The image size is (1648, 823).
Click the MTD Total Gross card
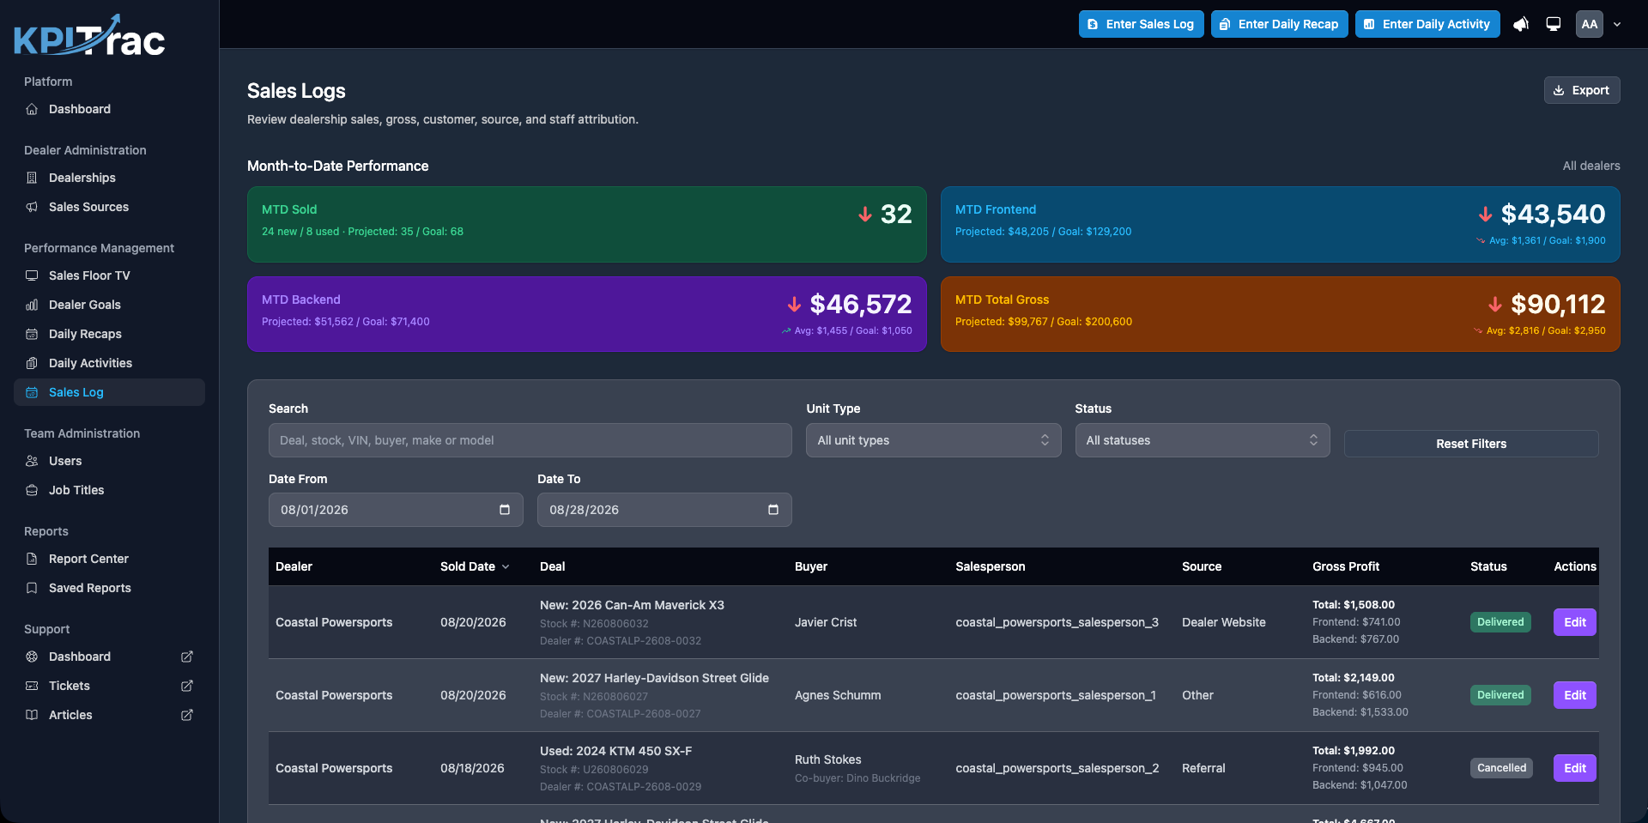pyautogui.click(x=1281, y=314)
